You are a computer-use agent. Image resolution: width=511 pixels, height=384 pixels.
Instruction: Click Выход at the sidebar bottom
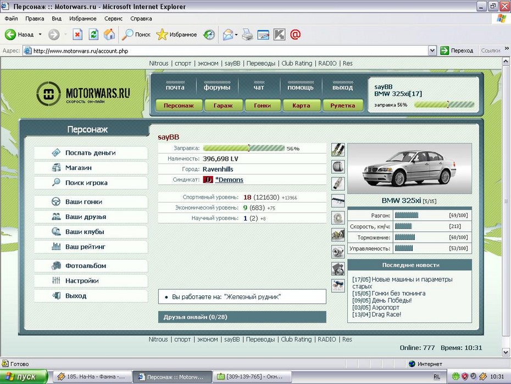pos(91,295)
